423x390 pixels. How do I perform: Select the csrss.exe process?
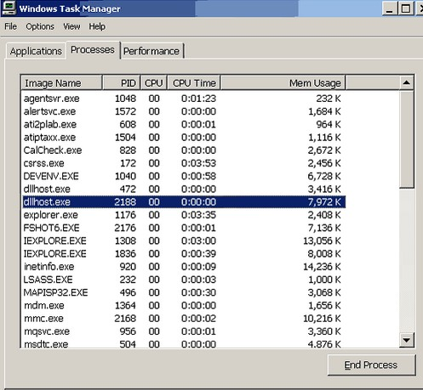tap(184, 163)
